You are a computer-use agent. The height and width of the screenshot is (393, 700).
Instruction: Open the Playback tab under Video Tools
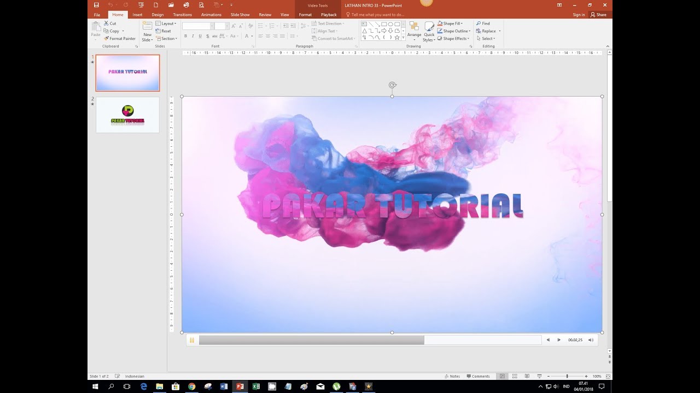click(x=329, y=15)
